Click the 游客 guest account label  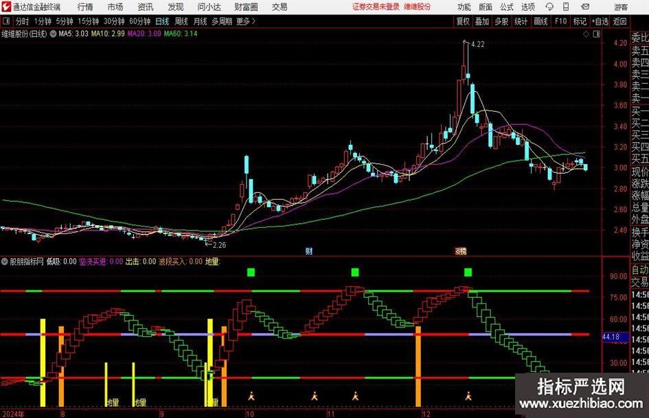(621, 7)
